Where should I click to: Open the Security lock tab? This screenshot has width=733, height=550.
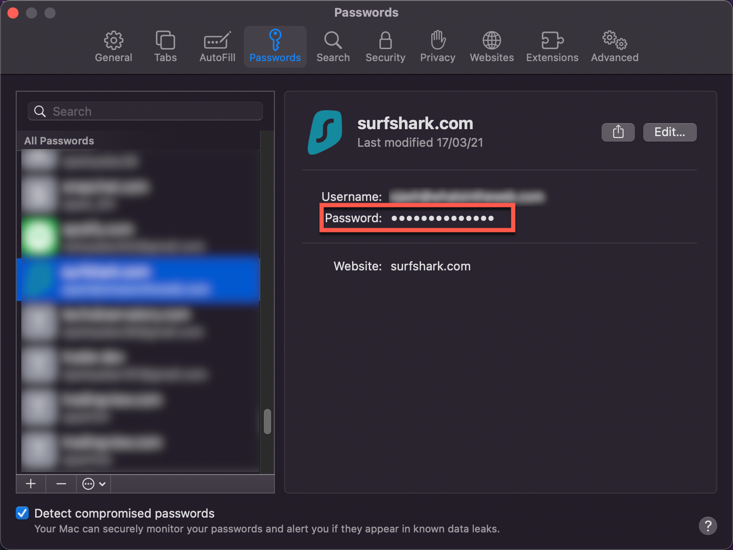pos(385,47)
